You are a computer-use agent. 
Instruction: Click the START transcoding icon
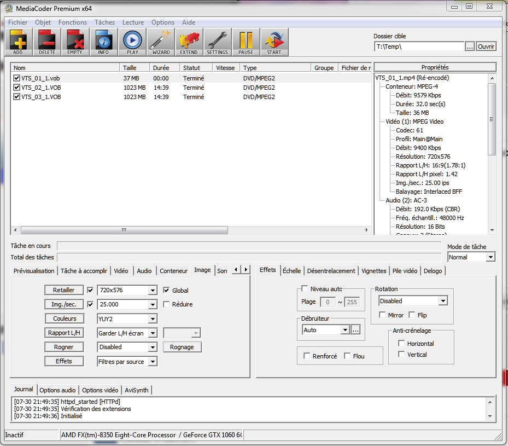pyautogui.click(x=274, y=42)
